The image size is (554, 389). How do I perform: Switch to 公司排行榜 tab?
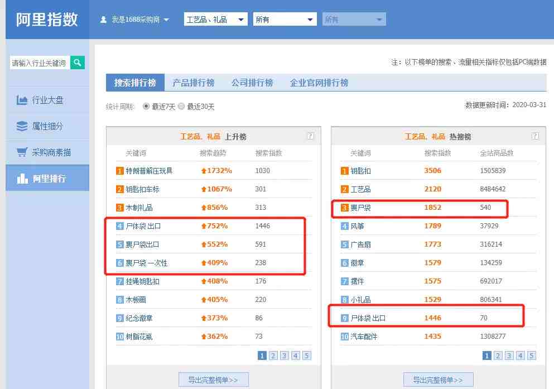tap(252, 83)
